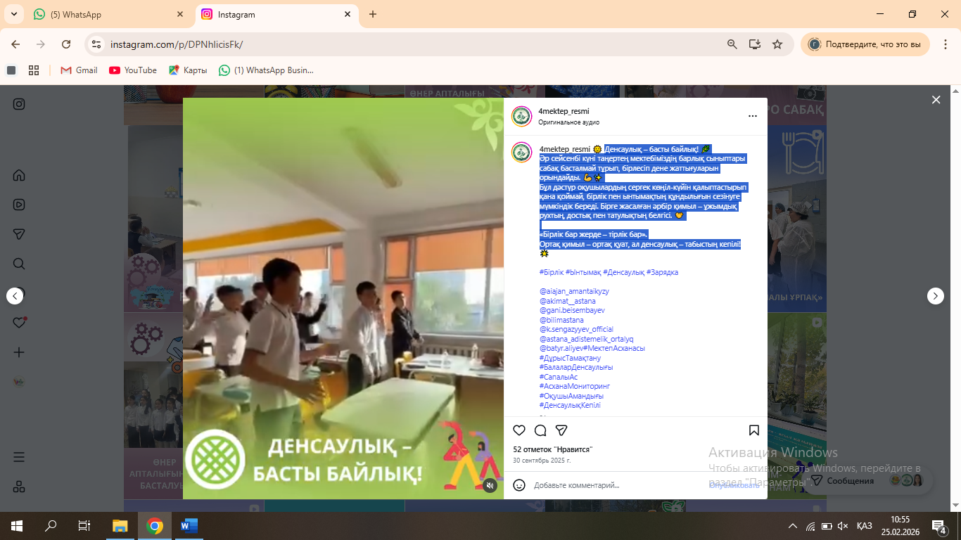Open Reels in the left sidebar
961x540 pixels.
19,205
